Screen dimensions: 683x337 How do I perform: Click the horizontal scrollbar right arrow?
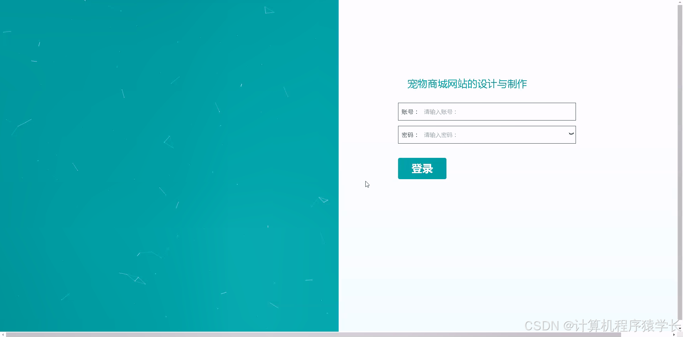(x=674, y=335)
